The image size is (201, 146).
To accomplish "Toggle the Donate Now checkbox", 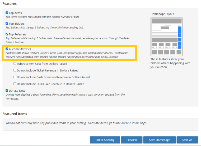I will click(7, 90).
